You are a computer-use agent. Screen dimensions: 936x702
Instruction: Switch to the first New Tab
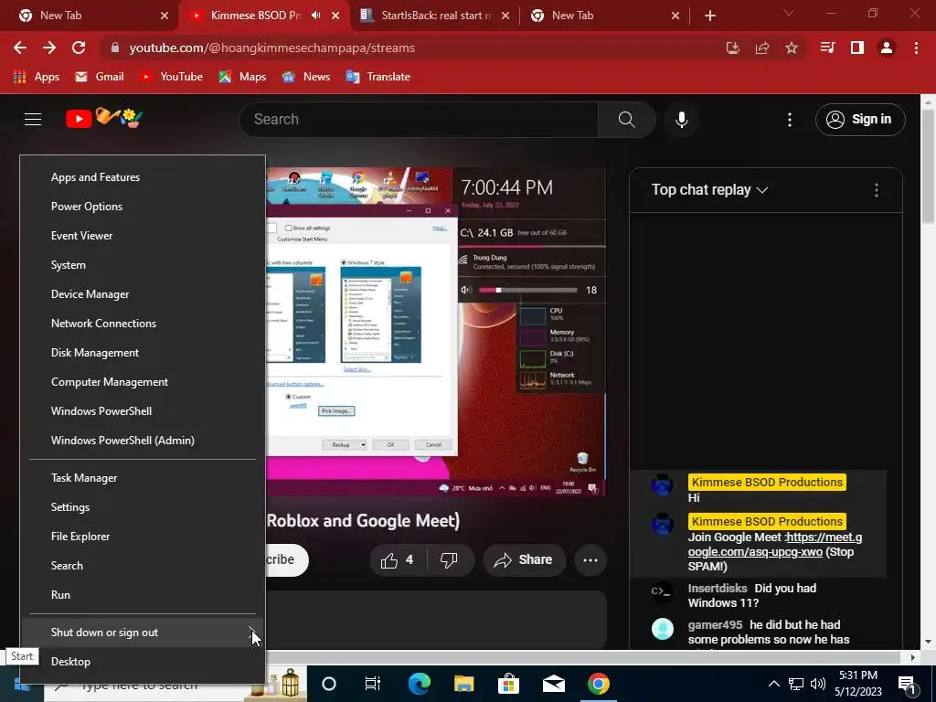(90, 16)
